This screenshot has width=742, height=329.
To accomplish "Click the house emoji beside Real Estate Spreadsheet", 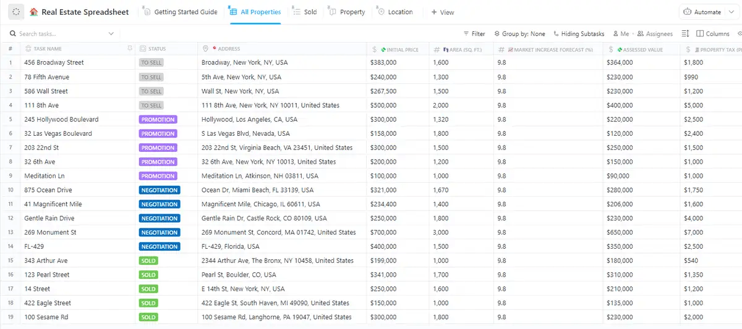I will (34, 12).
